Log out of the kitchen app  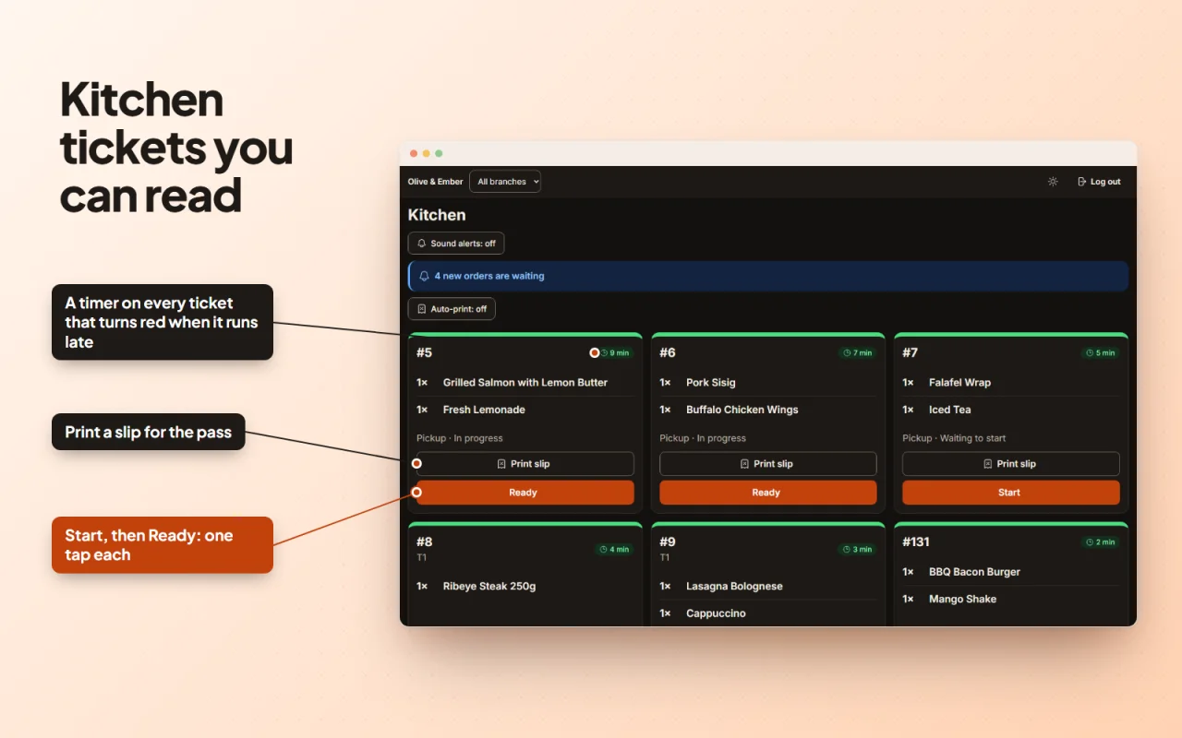(x=1099, y=182)
